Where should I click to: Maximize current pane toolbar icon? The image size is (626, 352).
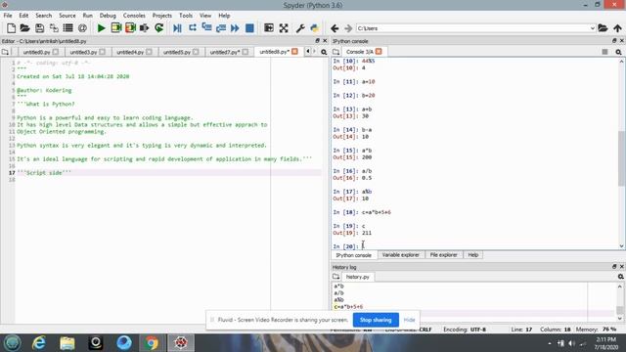[x=269, y=28]
